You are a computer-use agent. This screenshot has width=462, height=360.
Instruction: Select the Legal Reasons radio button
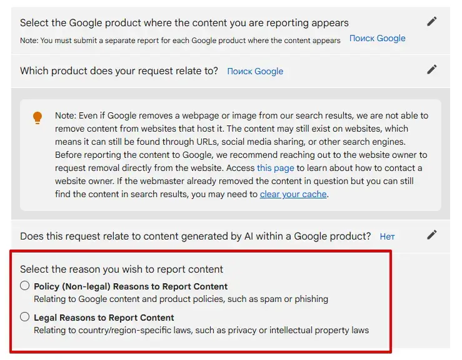pyautogui.click(x=25, y=317)
